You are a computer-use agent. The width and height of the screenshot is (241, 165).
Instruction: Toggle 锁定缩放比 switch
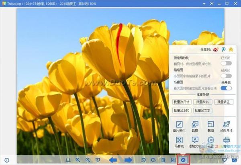click(x=226, y=63)
